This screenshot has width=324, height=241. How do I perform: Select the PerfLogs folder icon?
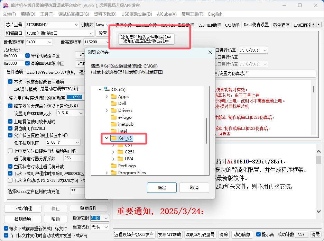(114, 166)
